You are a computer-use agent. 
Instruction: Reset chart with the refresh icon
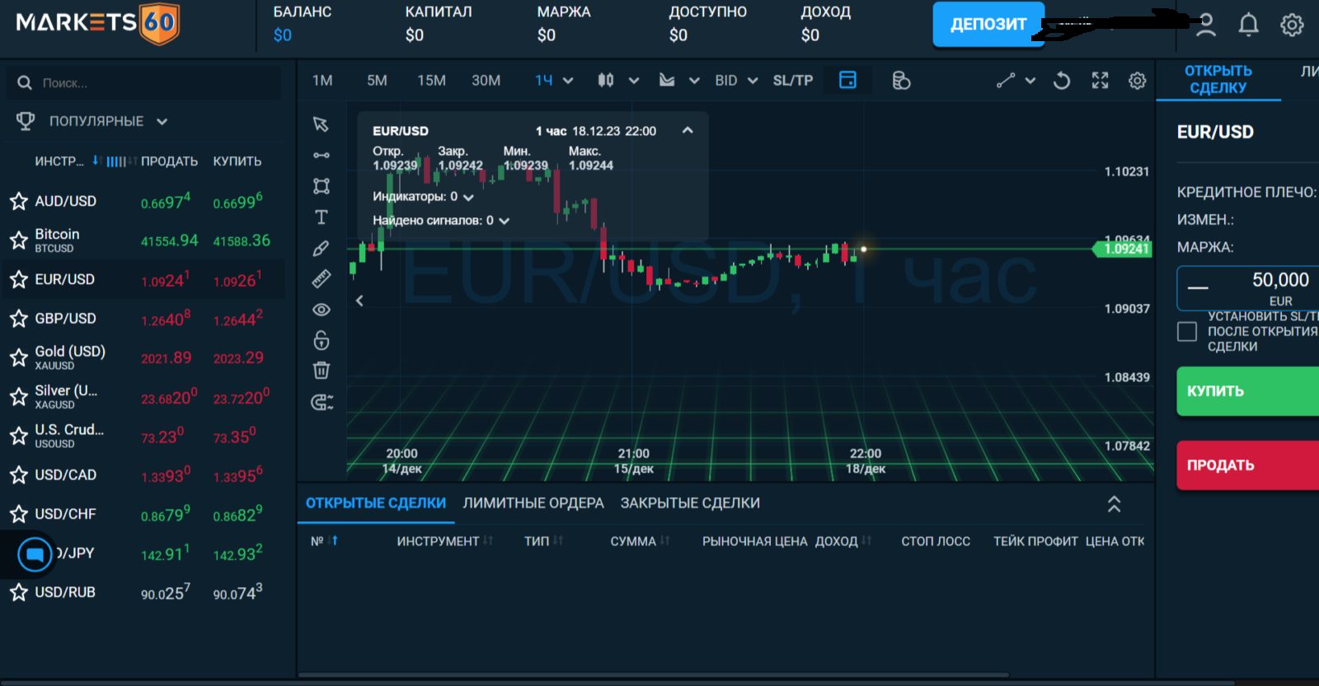point(1062,81)
